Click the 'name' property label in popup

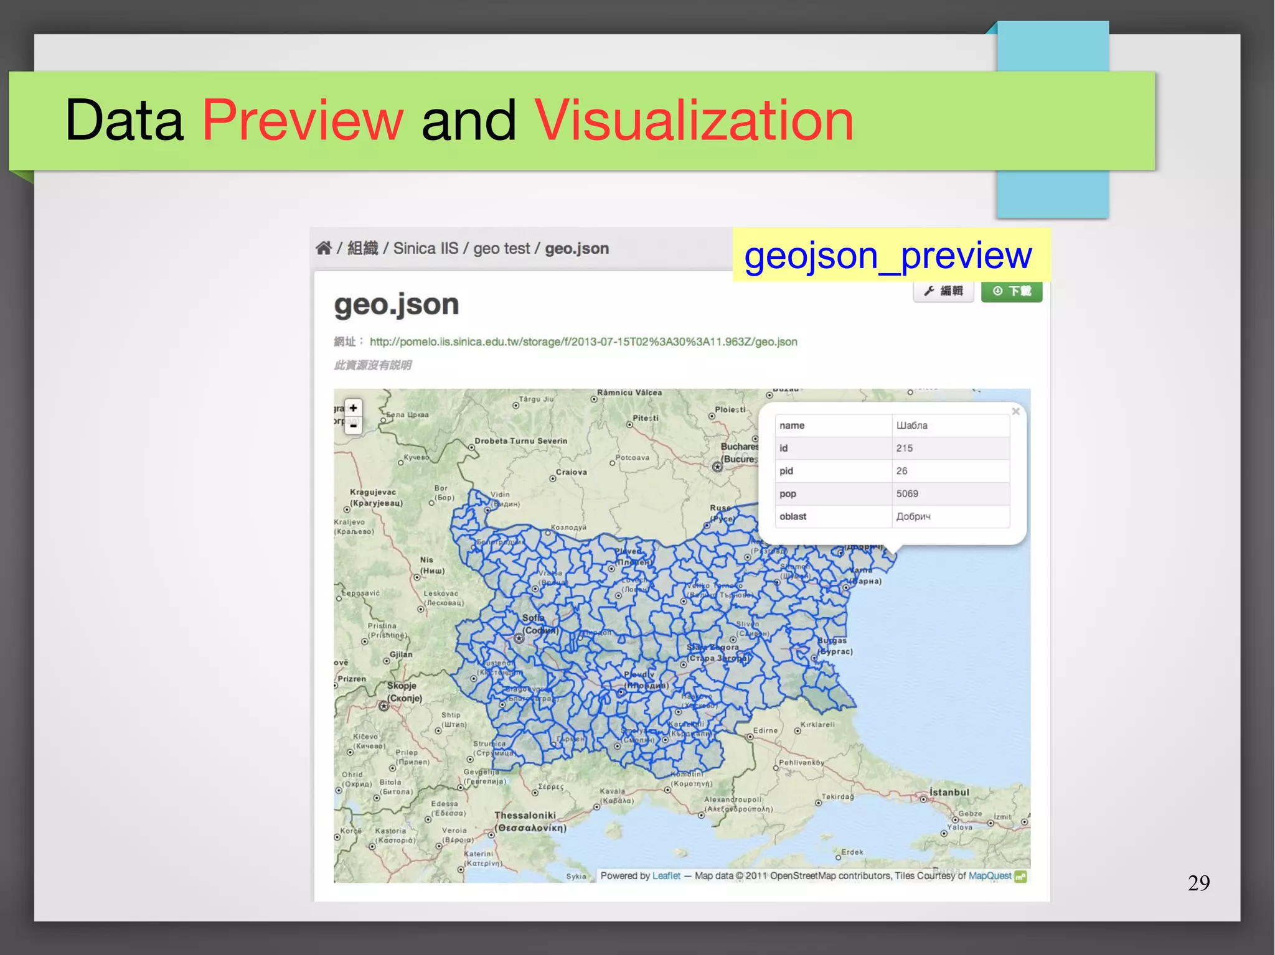pyautogui.click(x=792, y=426)
